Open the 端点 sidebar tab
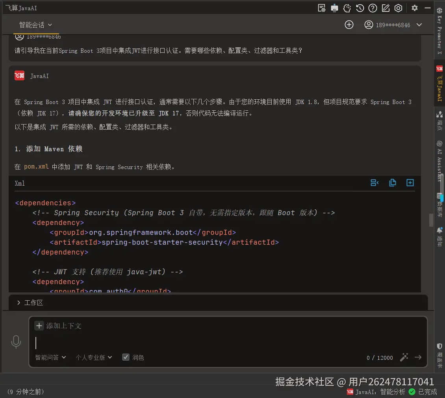 click(439, 121)
